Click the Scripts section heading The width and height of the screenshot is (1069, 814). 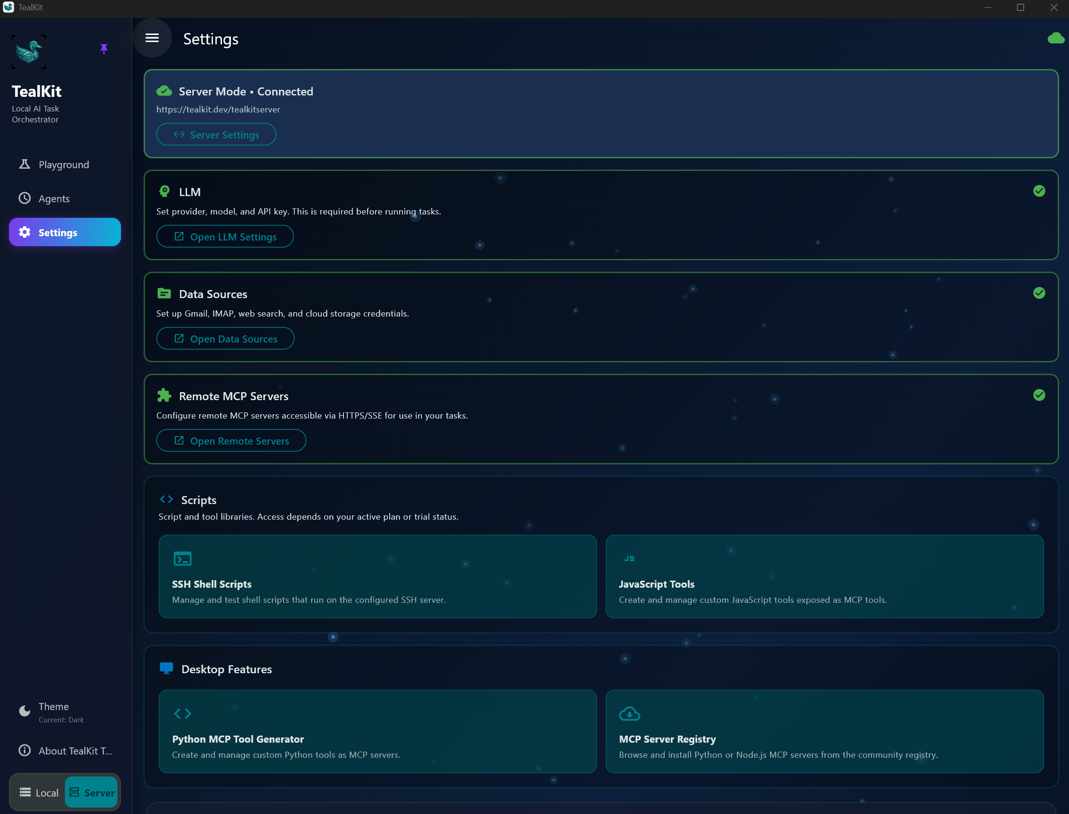(198, 500)
